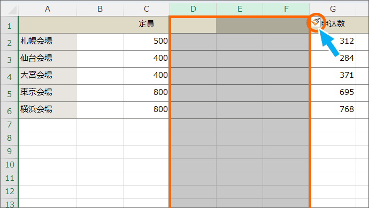The image size is (369, 208).
Task: Select column B header
Action: (100, 9)
